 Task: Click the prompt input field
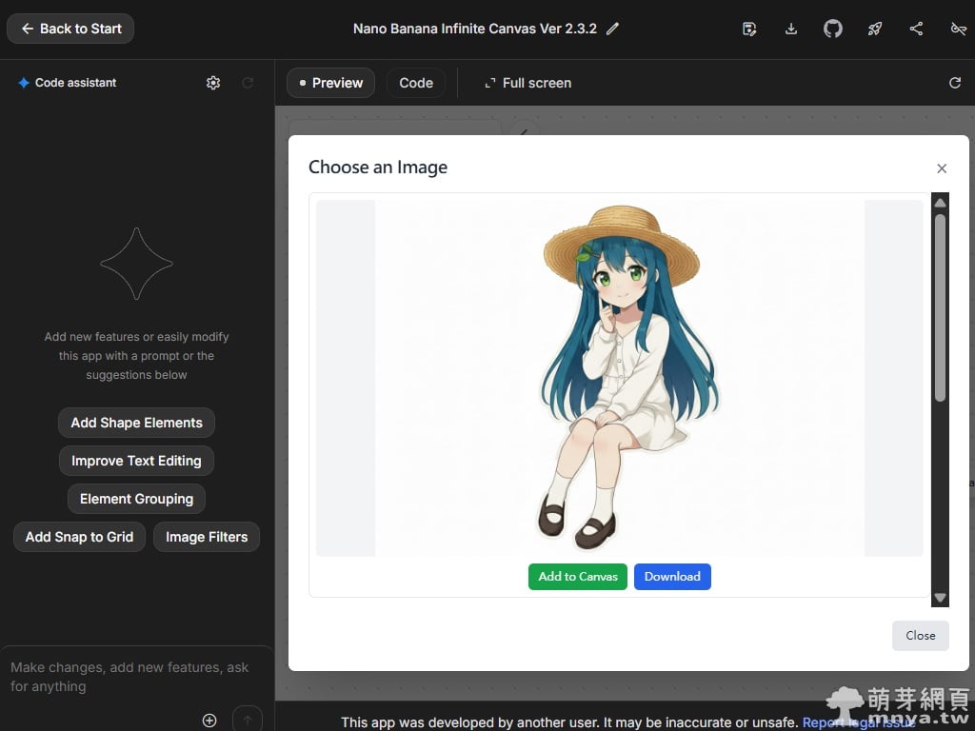133,677
